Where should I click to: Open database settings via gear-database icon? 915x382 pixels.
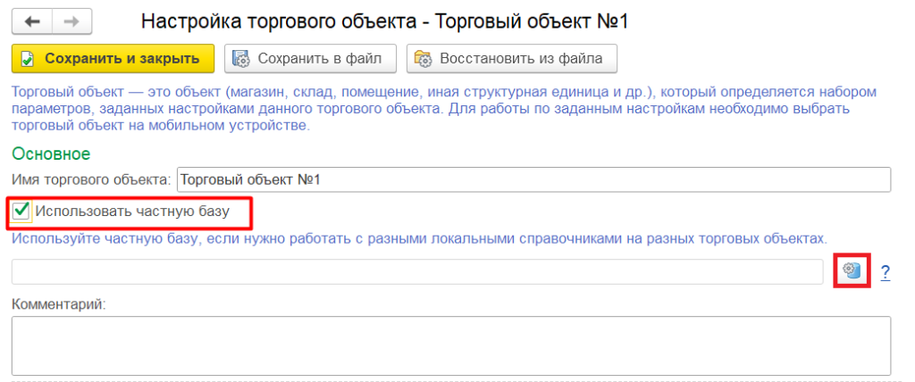[x=852, y=270]
